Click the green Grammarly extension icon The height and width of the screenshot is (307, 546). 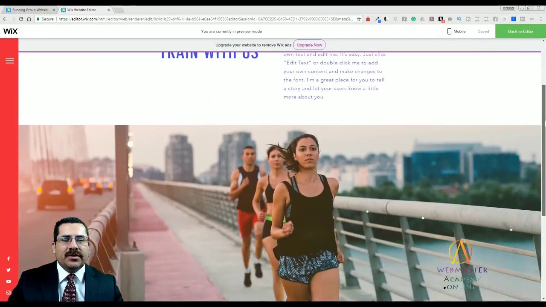click(x=413, y=19)
